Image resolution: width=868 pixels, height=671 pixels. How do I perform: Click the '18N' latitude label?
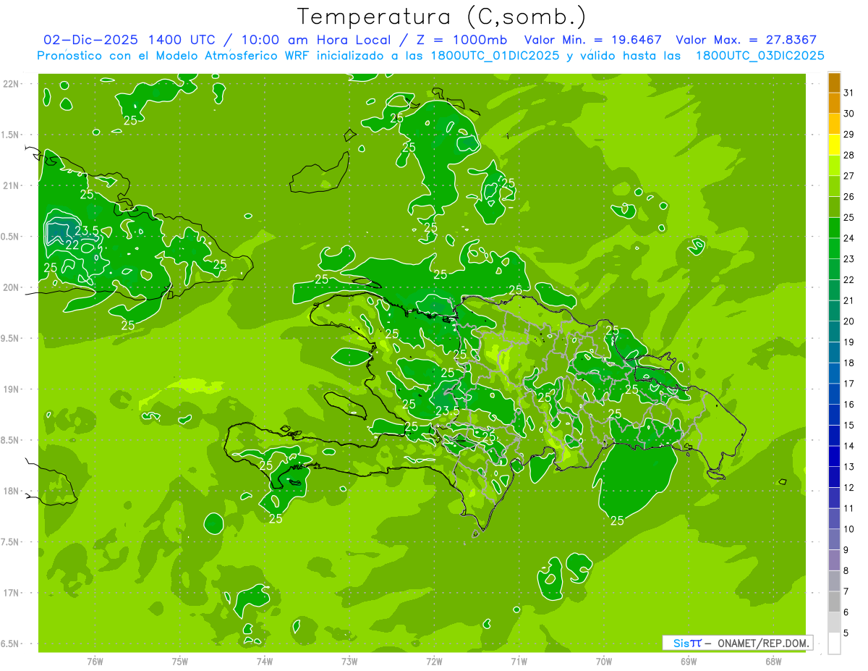[12, 491]
